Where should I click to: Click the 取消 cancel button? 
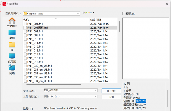pyautogui.click(x=111, y=97)
